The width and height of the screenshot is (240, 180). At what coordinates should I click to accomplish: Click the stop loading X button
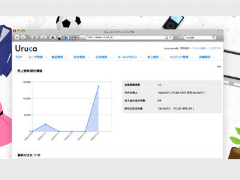tap(43, 37)
